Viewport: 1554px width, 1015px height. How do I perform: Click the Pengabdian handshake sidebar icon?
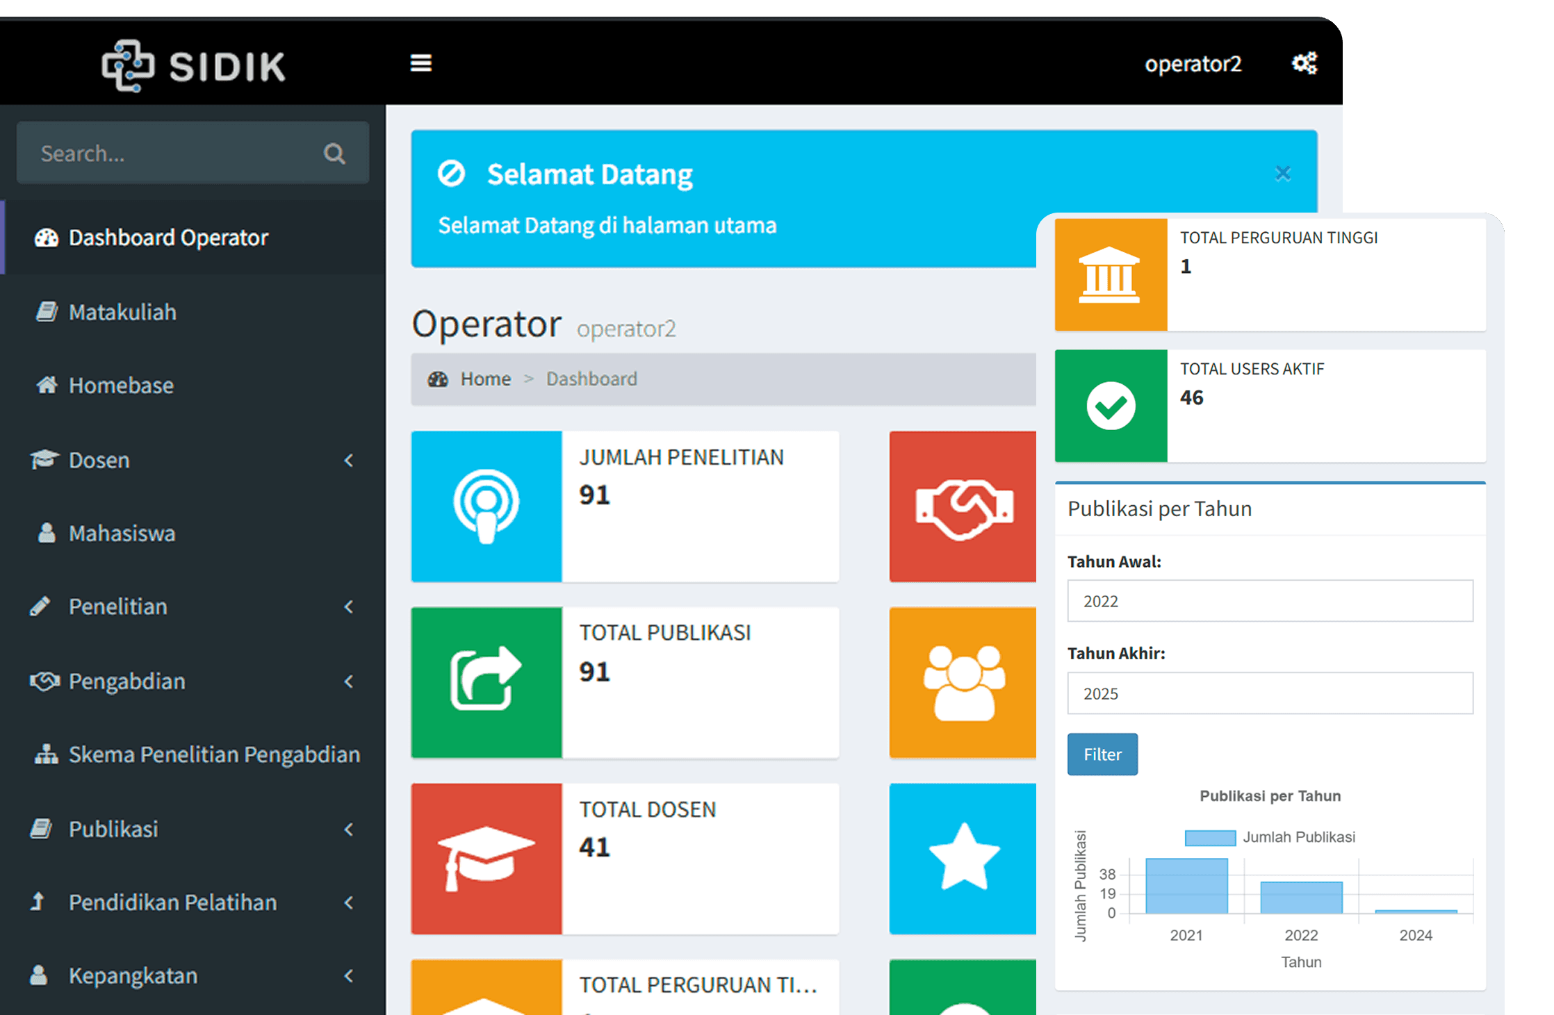[x=45, y=681]
